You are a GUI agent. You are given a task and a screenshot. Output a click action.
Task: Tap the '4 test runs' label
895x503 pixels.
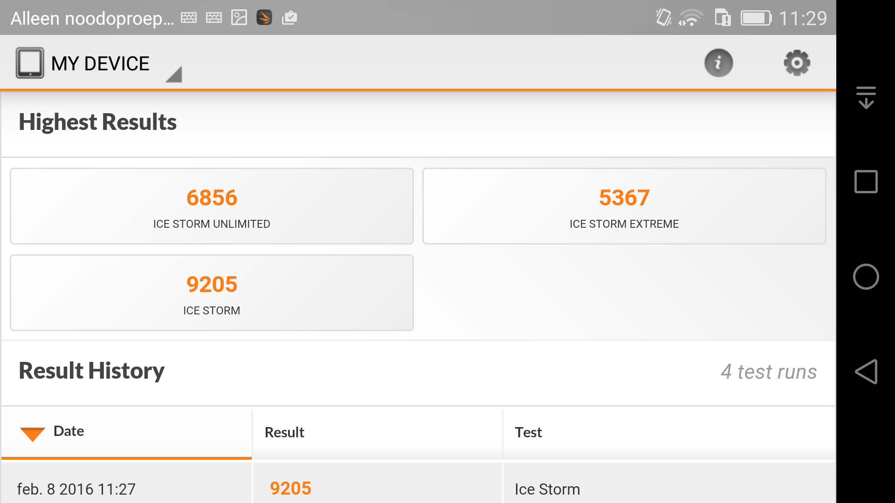pyautogui.click(x=769, y=372)
